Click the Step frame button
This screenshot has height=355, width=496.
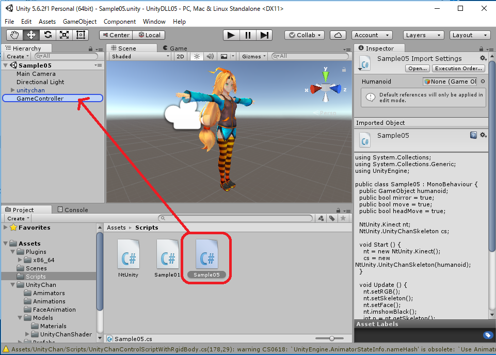pos(264,35)
